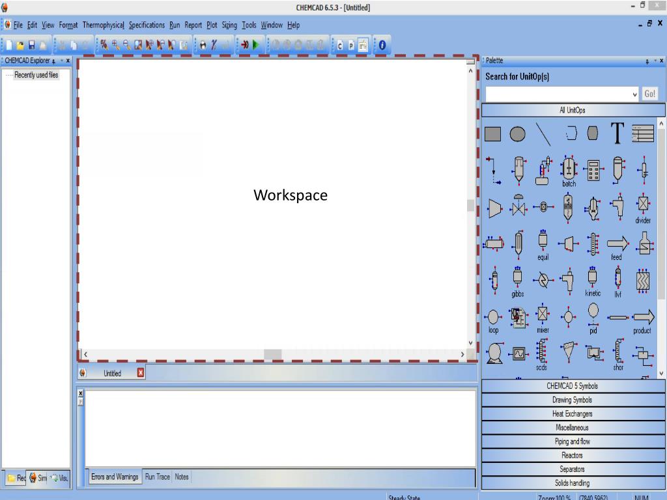Image resolution: width=667 pixels, height=500 pixels.
Task: Select the plate exchanger UnitOp icon
Action: pyautogui.click(x=643, y=280)
